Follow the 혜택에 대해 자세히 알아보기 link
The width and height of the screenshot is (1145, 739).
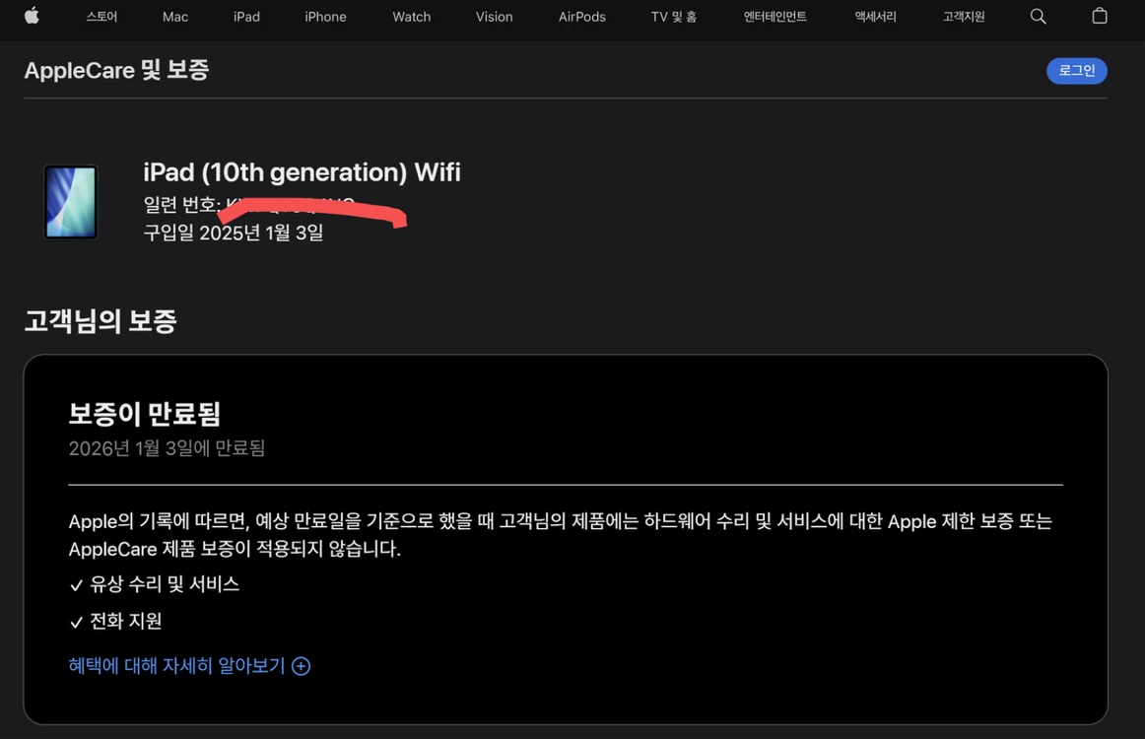tap(176, 666)
